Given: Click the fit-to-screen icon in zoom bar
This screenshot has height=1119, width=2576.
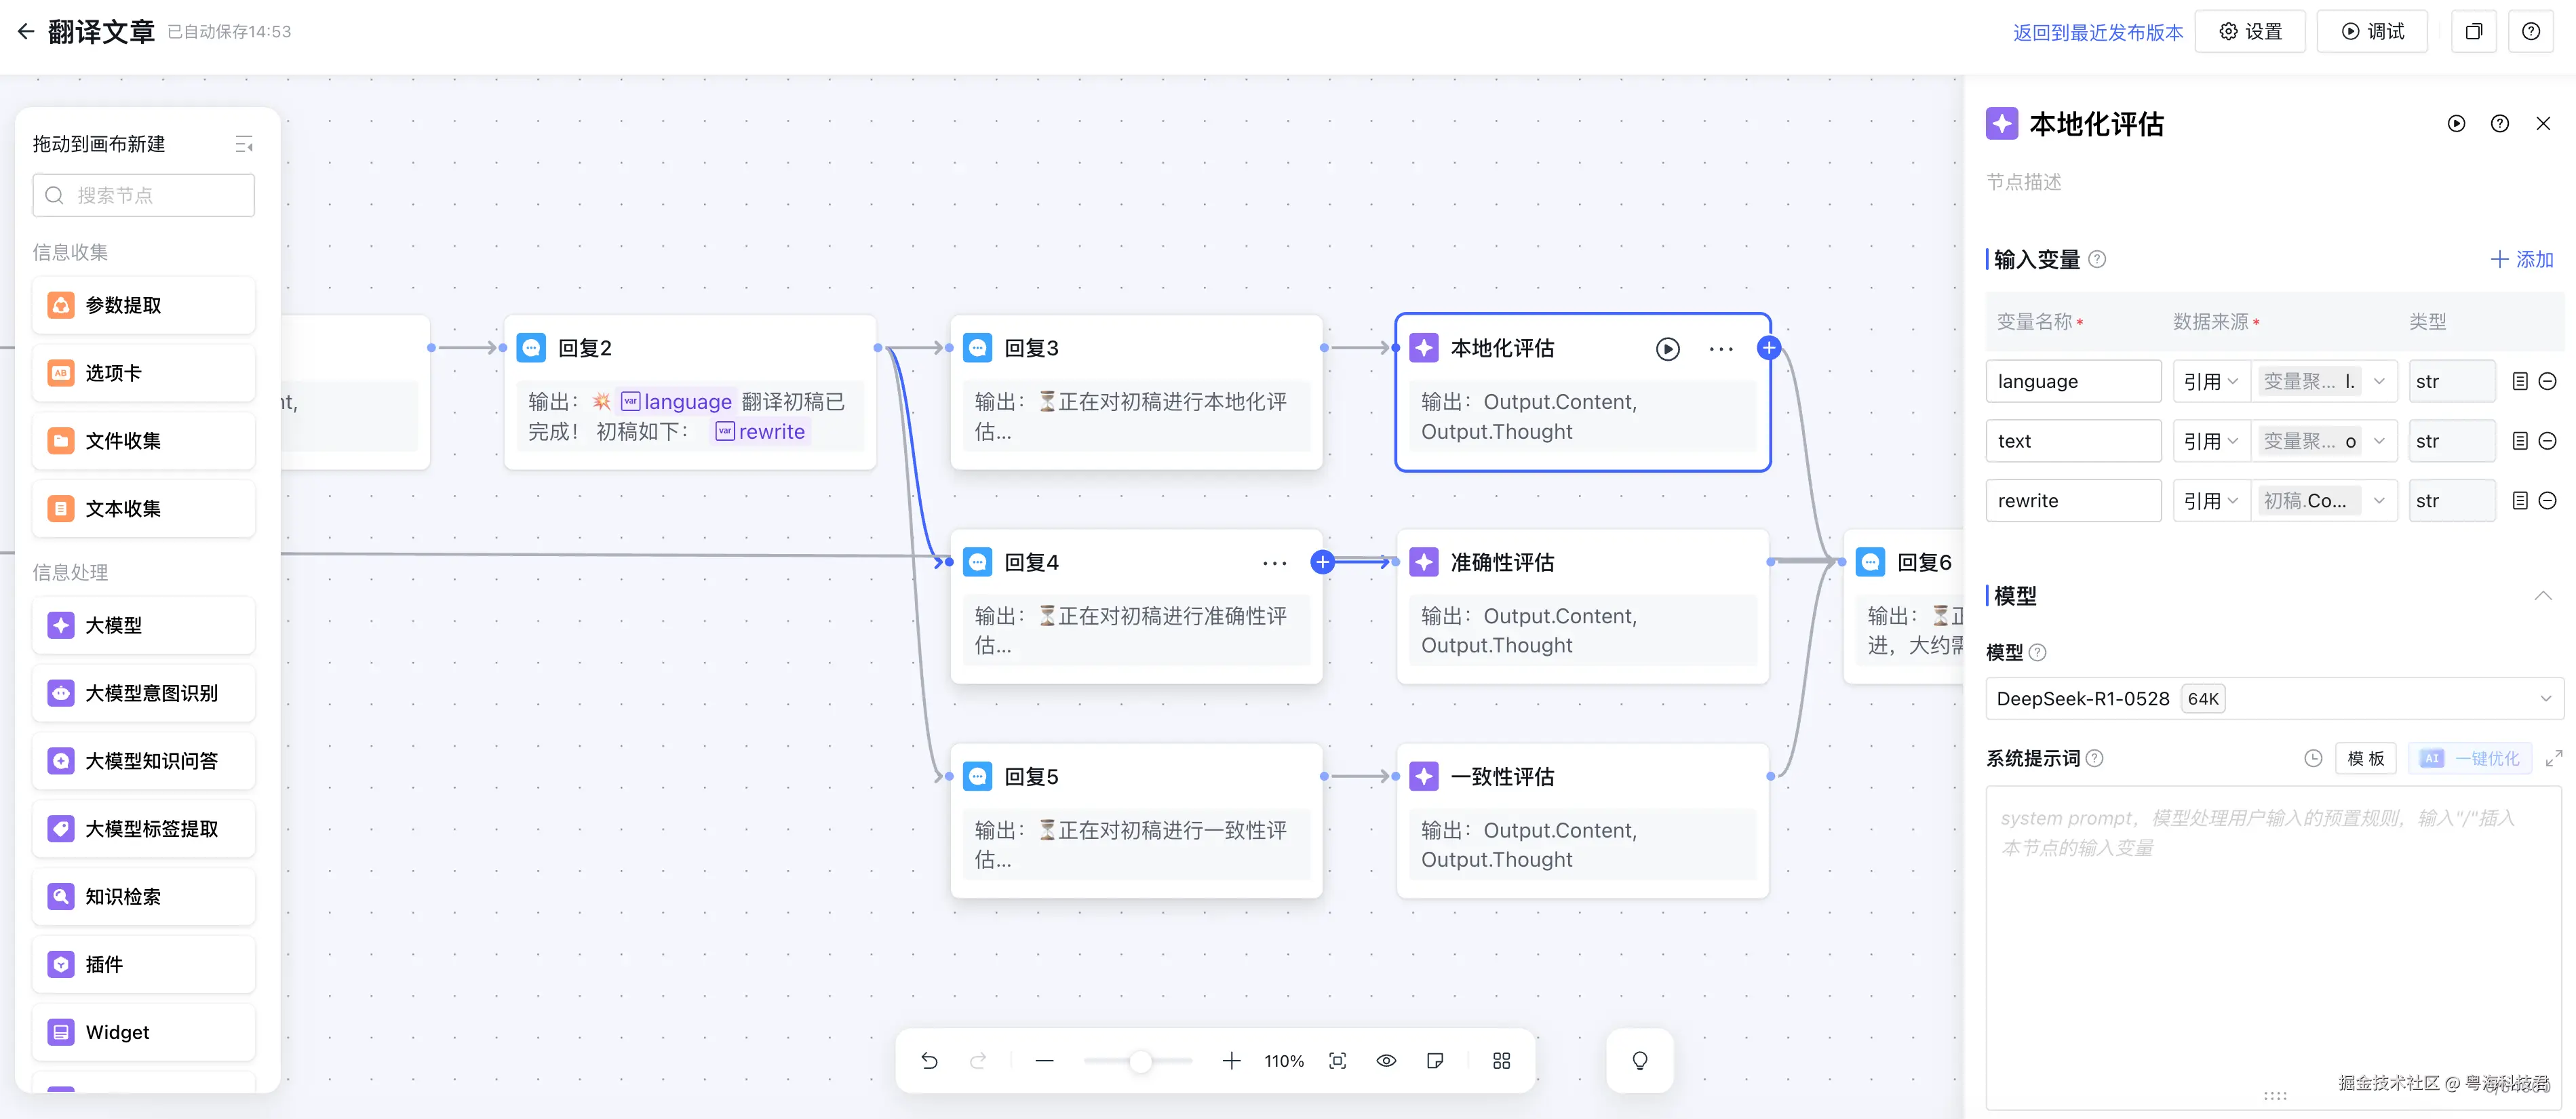Looking at the screenshot, I should [1337, 1061].
